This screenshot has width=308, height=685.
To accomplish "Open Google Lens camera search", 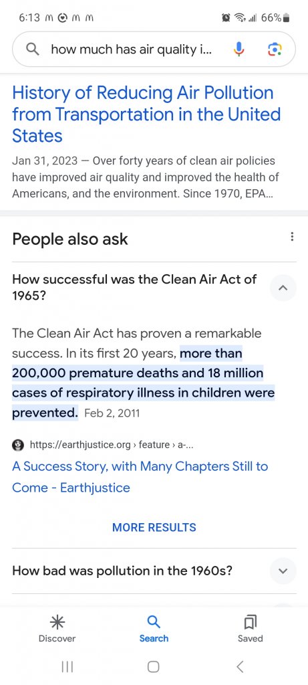I will point(275,50).
